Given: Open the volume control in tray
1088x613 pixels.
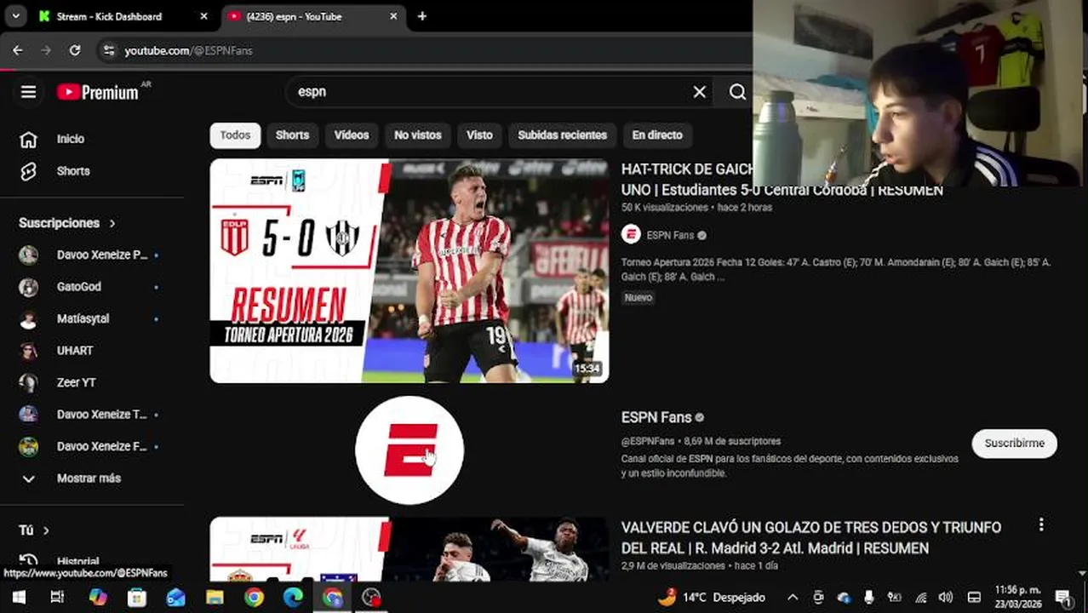Looking at the screenshot, I should (x=946, y=598).
